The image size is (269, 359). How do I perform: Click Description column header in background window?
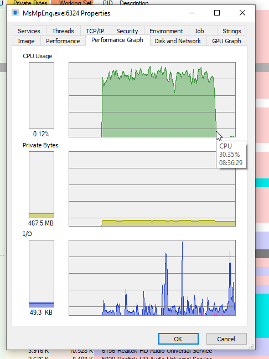tap(134, 3)
